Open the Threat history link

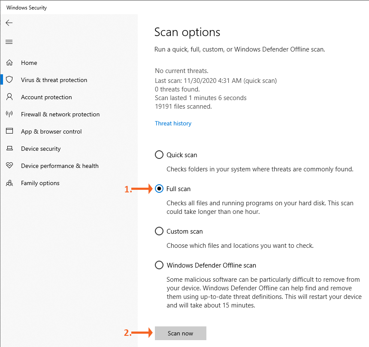[173, 123]
